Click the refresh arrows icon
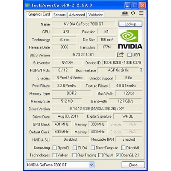 click(x=133, y=13)
